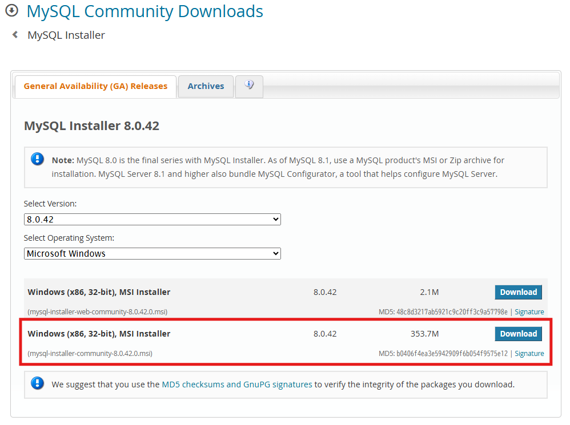Open Signature link for mysql-installer-web-community file
This screenshot has width=570, height=425.
pos(529,312)
